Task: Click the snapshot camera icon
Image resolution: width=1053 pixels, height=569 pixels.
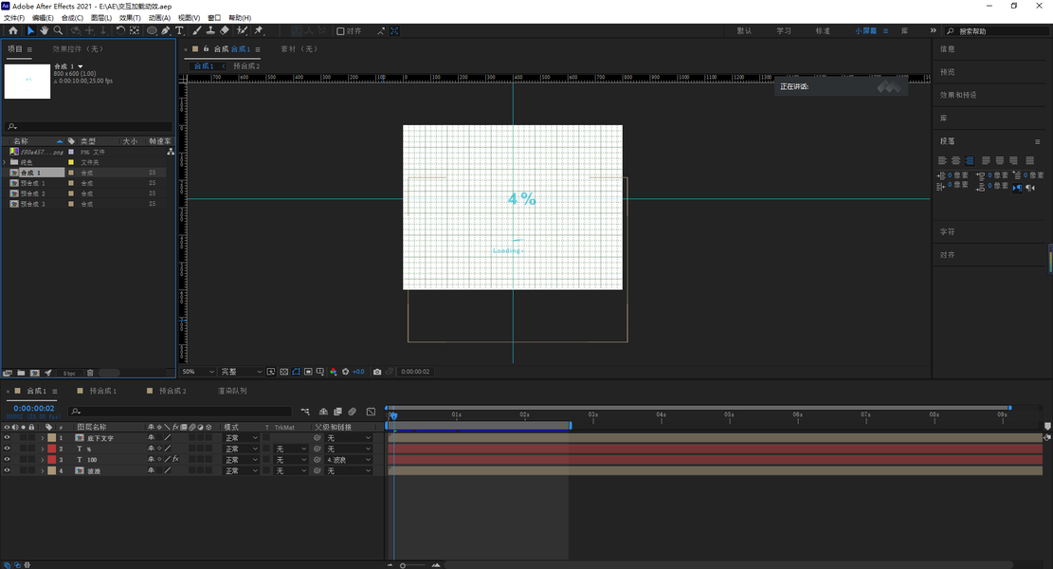Action: click(377, 372)
